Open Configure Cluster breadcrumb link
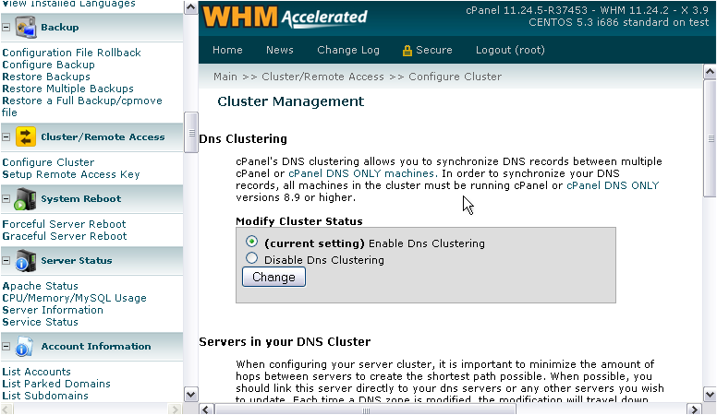The image size is (717, 415). tap(455, 77)
